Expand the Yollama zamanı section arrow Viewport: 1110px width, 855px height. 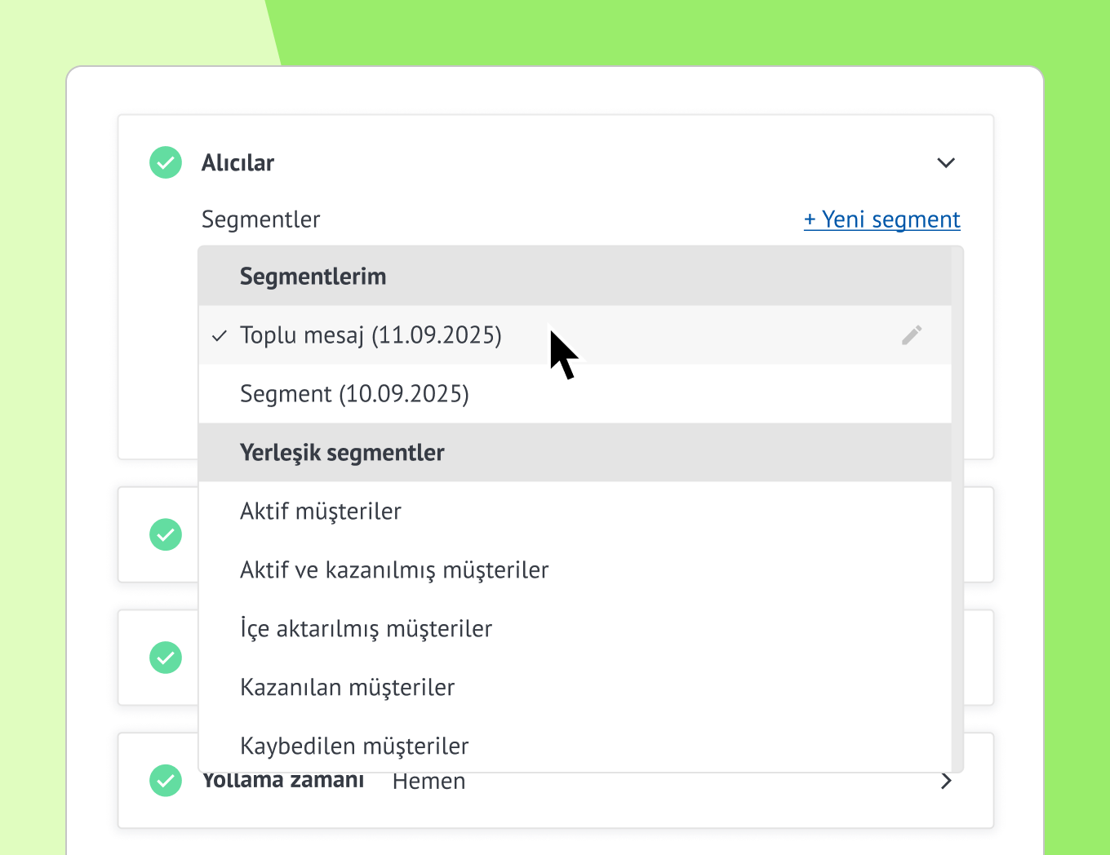[946, 781]
